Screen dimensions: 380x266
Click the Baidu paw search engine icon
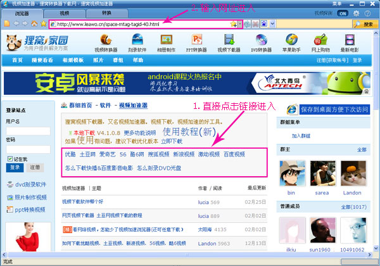(264, 23)
